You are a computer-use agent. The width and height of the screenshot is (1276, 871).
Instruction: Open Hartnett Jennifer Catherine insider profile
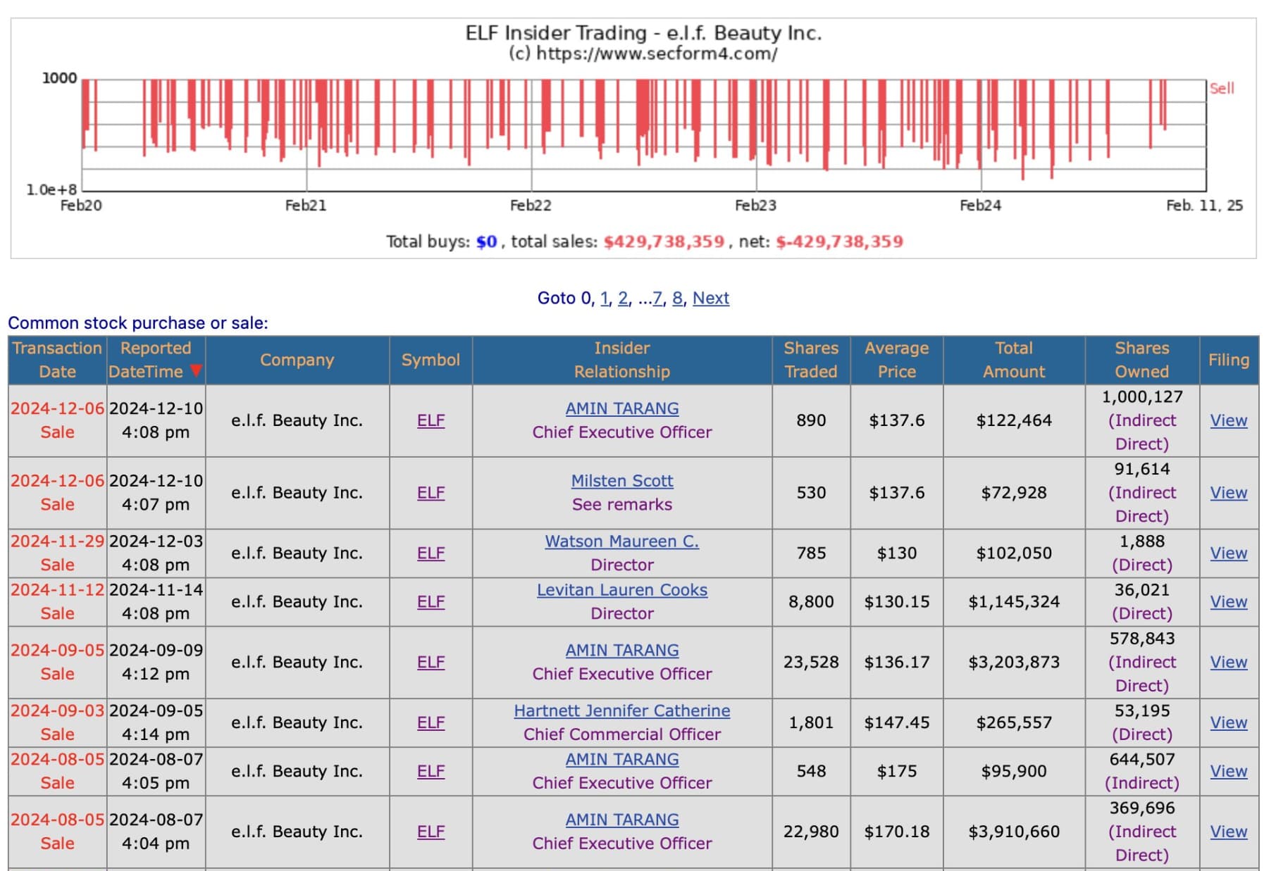click(x=621, y=710)
